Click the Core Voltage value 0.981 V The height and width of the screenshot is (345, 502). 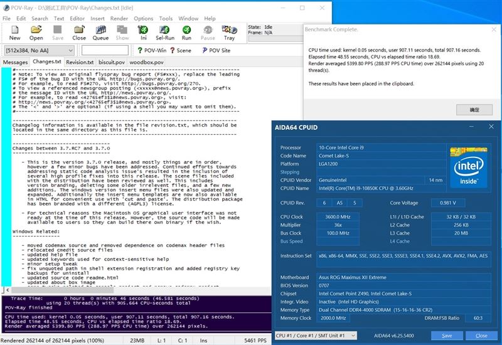click(x=448, y=203)
